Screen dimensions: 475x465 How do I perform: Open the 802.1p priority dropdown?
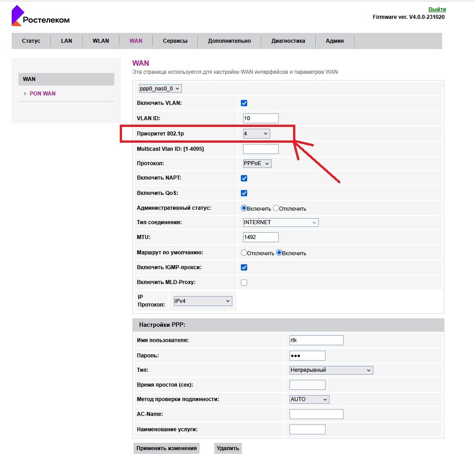click(256, 134)
